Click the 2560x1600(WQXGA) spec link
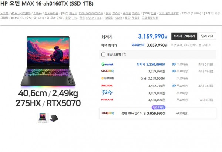 click(91, 13)
